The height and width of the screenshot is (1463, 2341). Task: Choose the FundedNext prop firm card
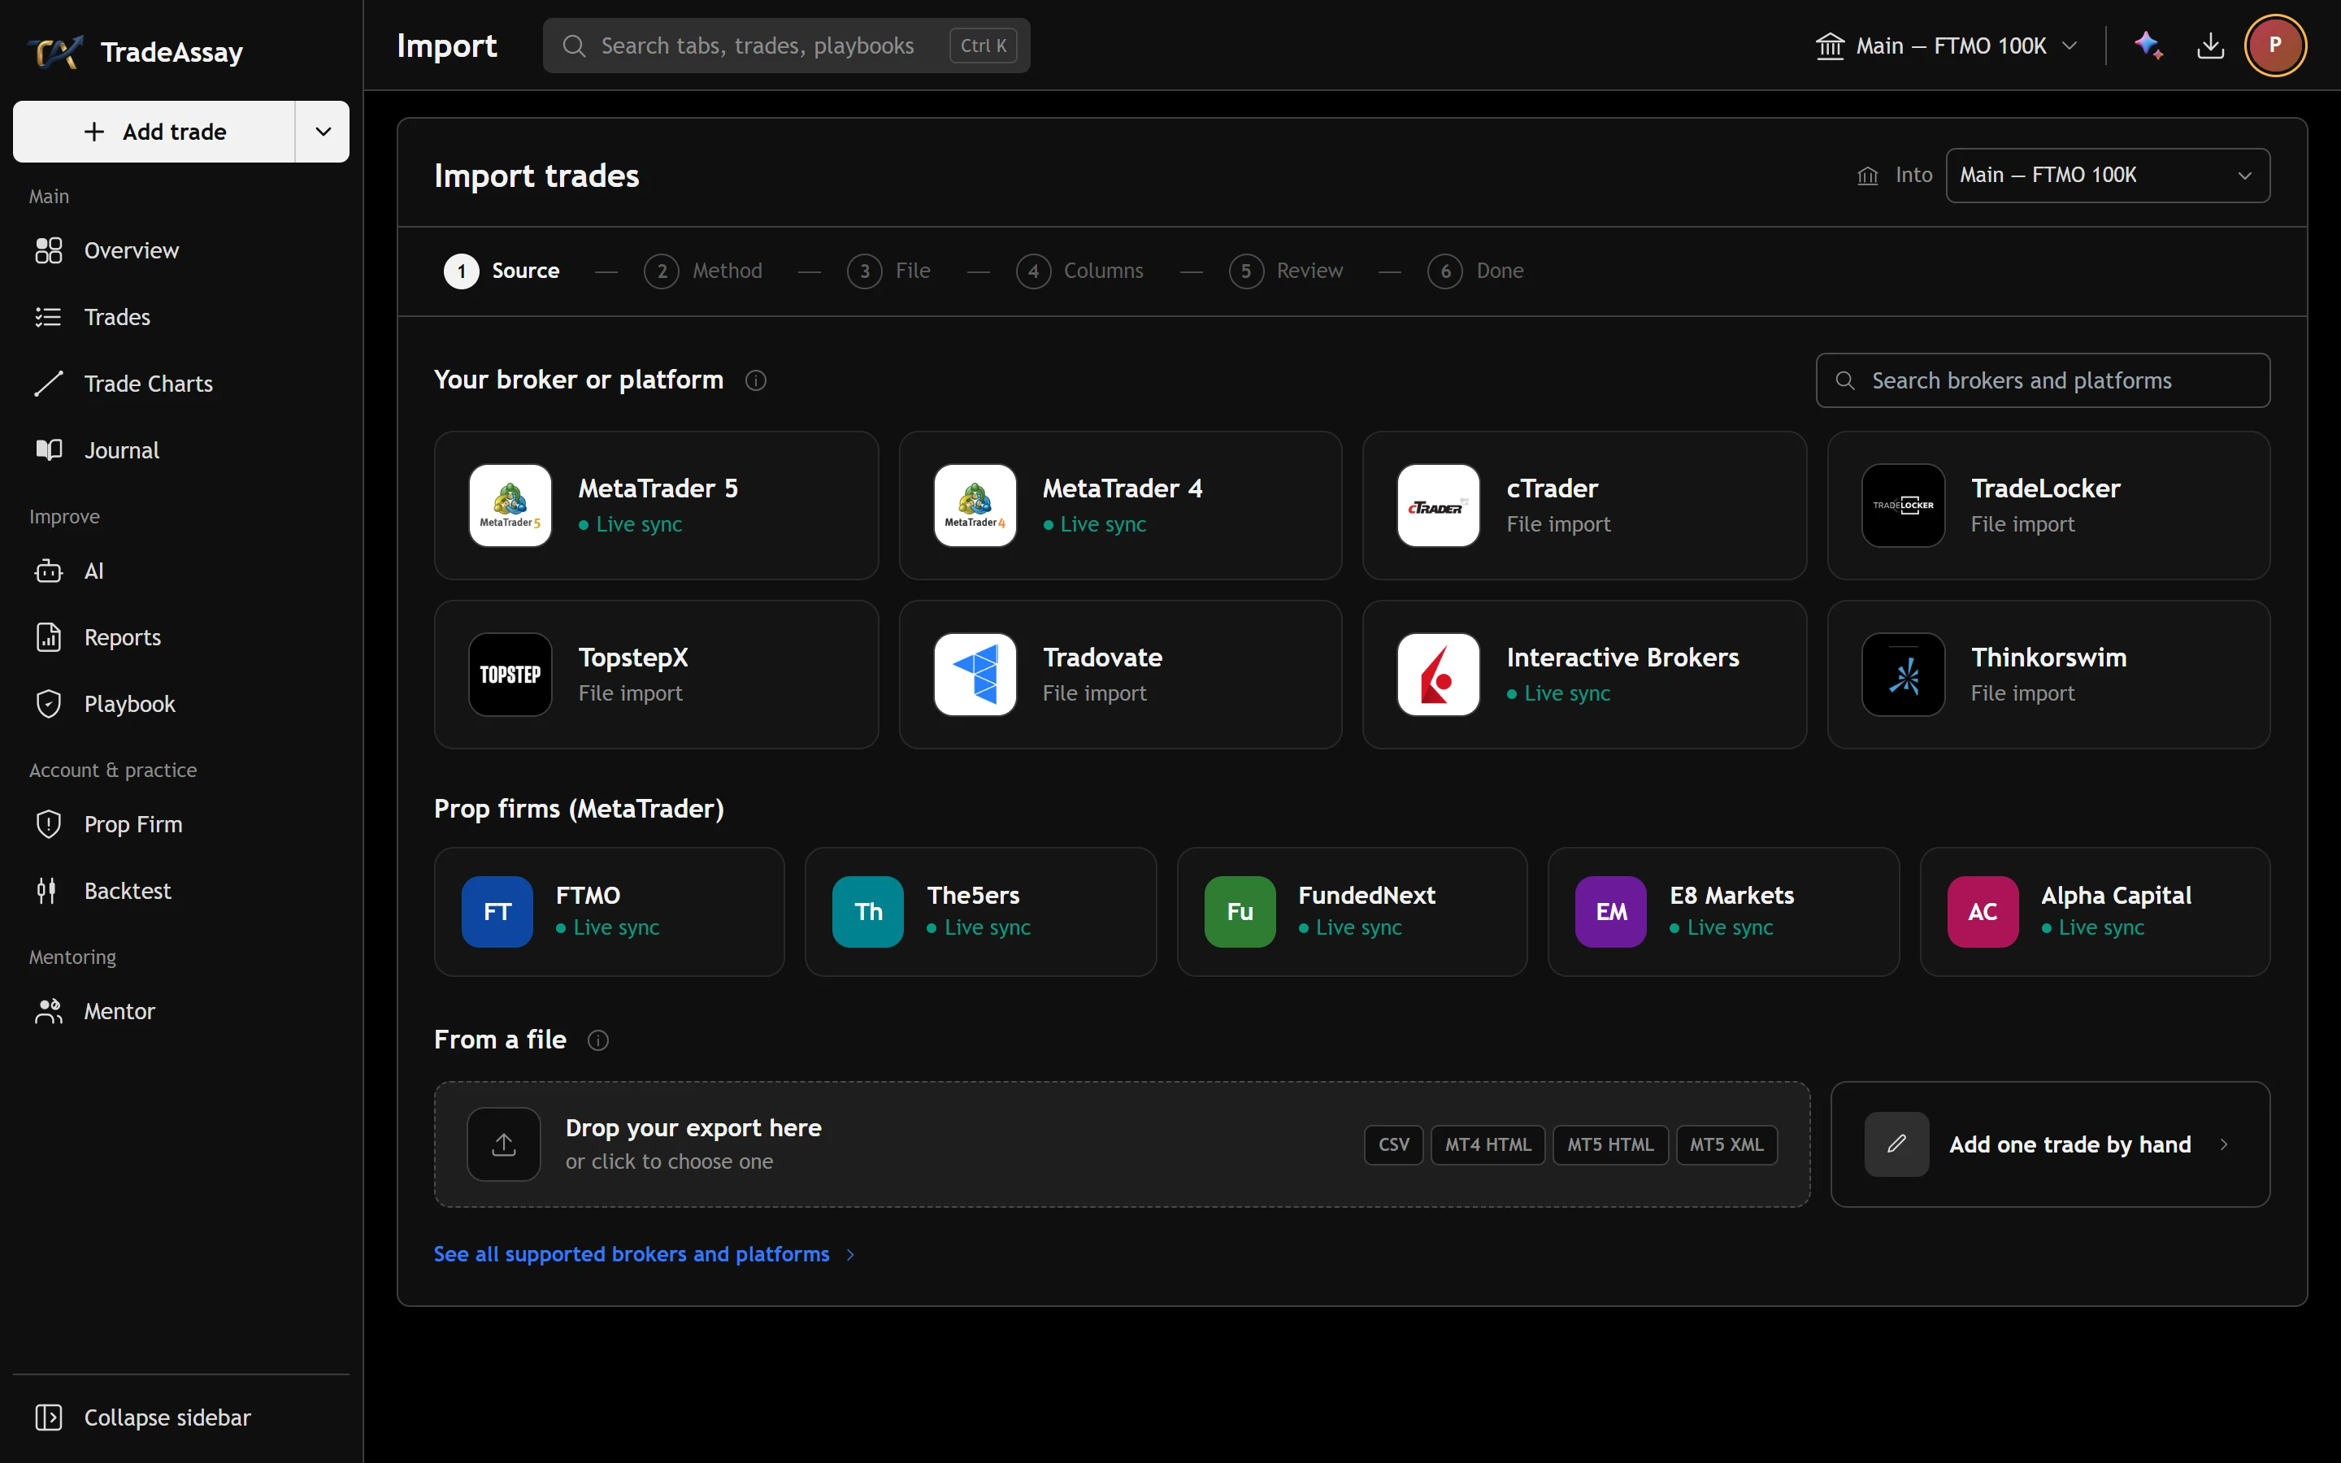tap(1352, 911)
